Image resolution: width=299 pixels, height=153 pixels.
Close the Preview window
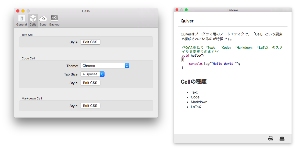coord(177,10)
